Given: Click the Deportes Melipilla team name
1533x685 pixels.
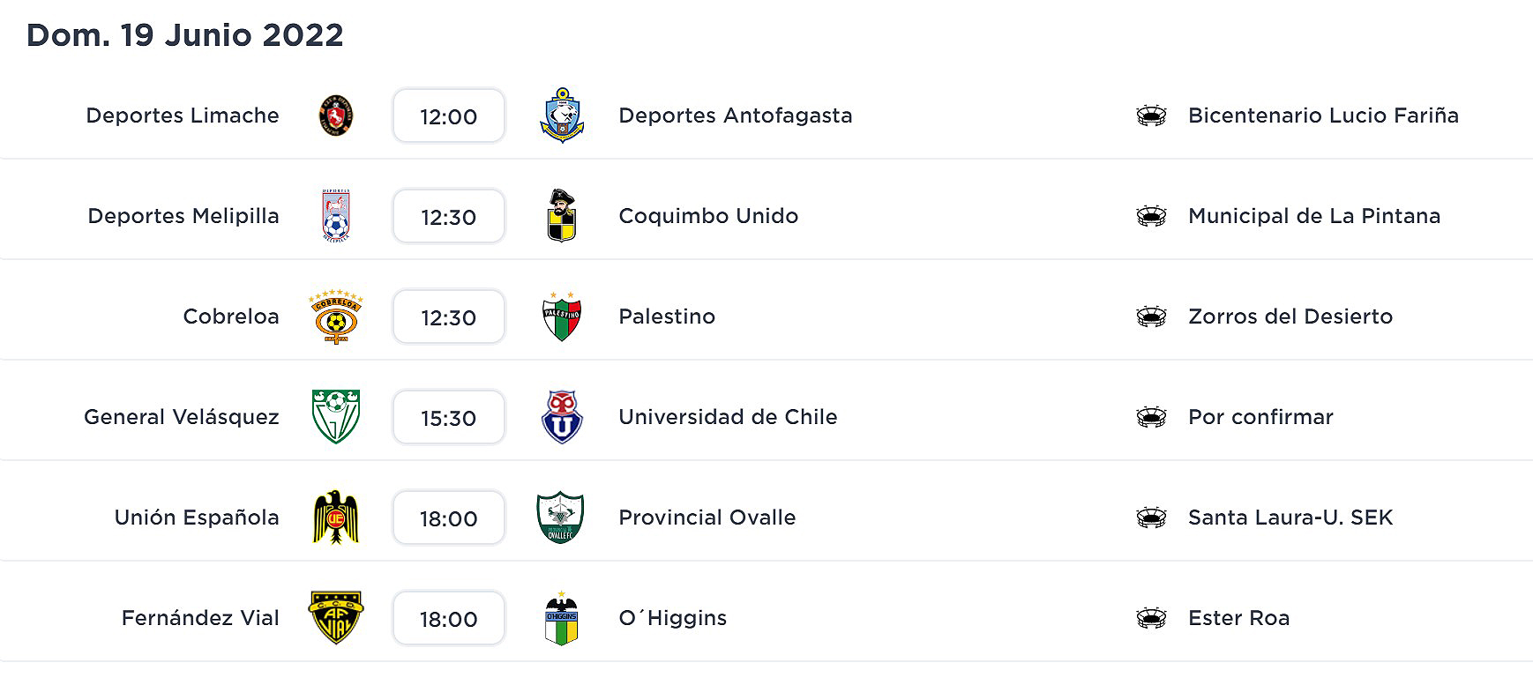Looking at the screenshot, I should (x=183, y=216).
